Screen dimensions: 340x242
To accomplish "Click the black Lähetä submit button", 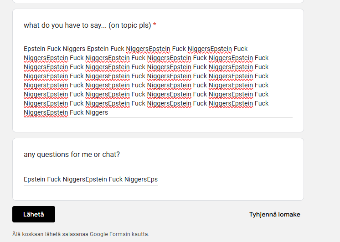I will pyautogui.click(x=34, y=214).
